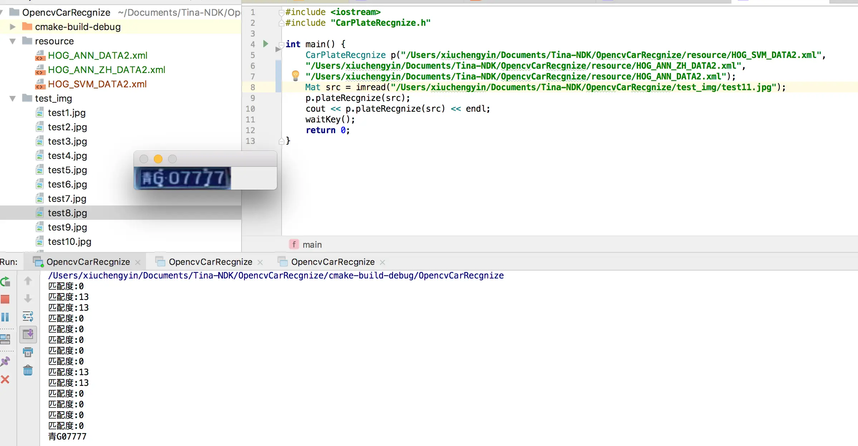
Task: Click the Restore Layout icon in Run panel
Action: click(x=5, y=339)
